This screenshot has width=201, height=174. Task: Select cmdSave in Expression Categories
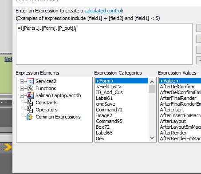[122, 104]
